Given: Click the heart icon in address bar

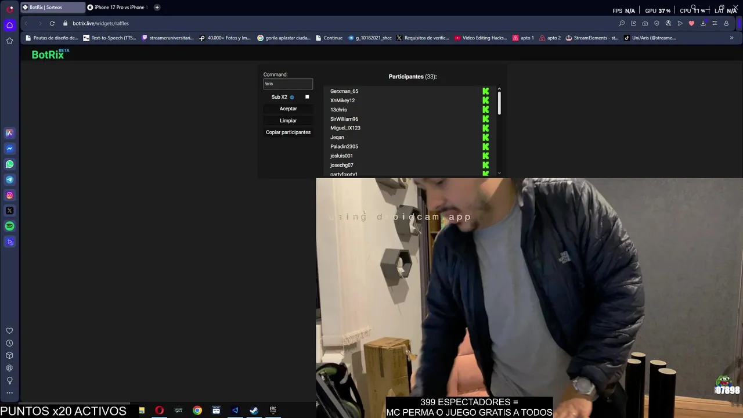Looking at the screenshot, I should click(x=691, y=23).
